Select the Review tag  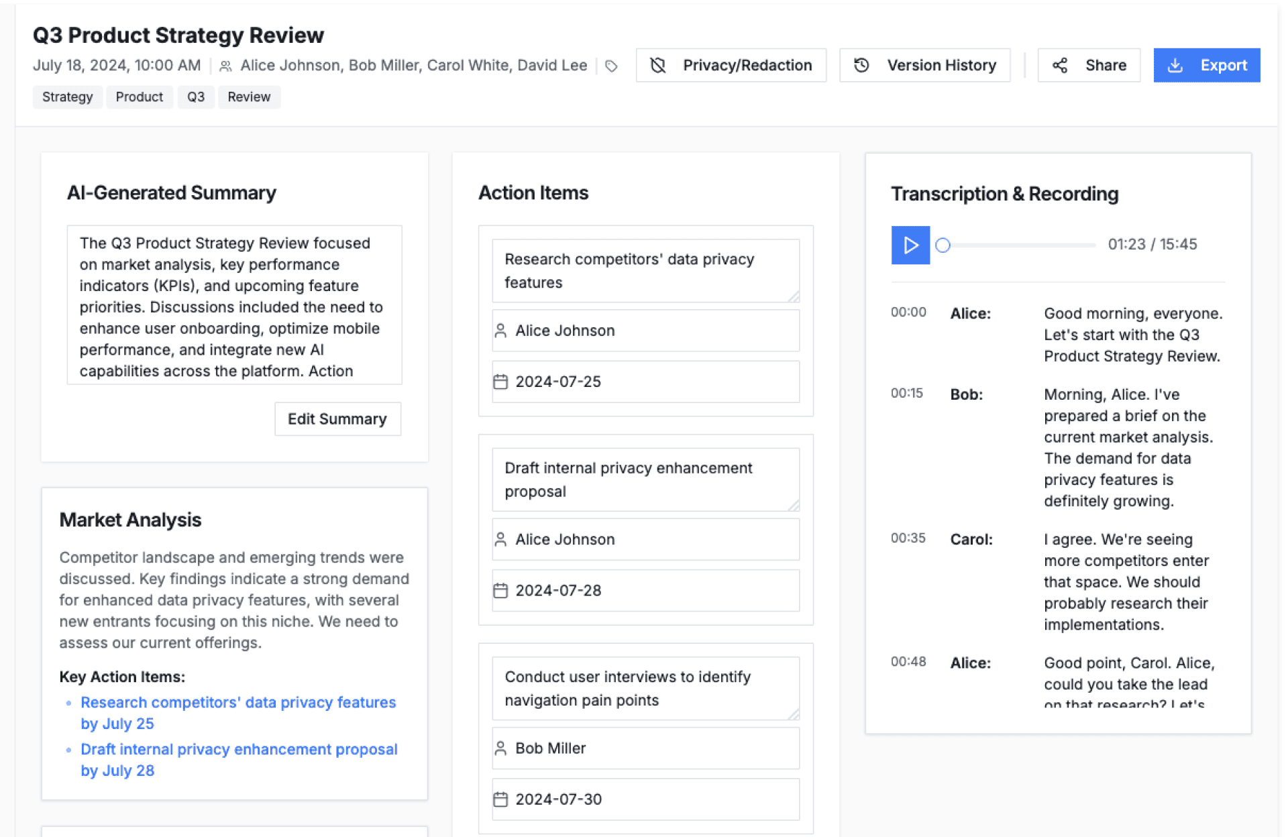click(249, 97)
